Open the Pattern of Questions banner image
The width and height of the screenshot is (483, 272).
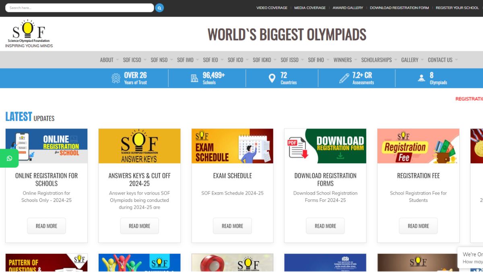pyautogui.click(x=46, y=263)
